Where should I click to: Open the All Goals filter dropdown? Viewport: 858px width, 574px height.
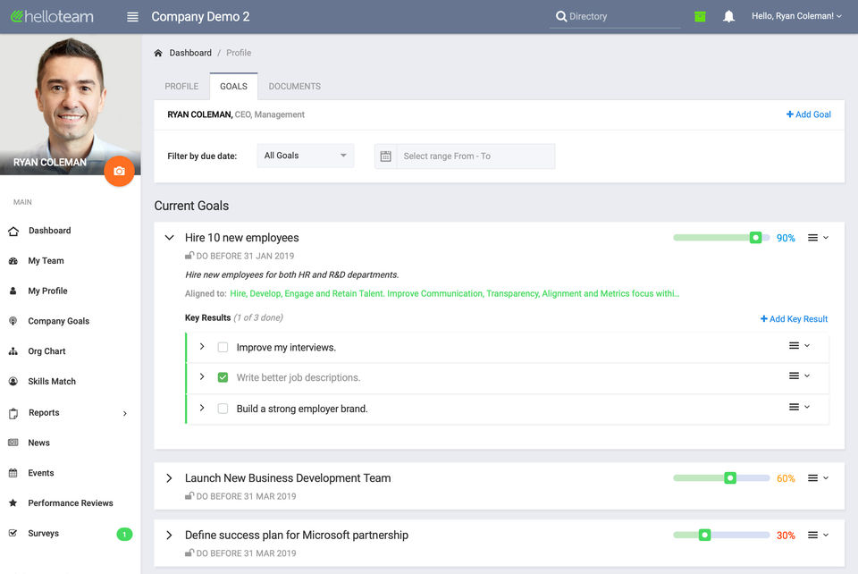(305, 156)
